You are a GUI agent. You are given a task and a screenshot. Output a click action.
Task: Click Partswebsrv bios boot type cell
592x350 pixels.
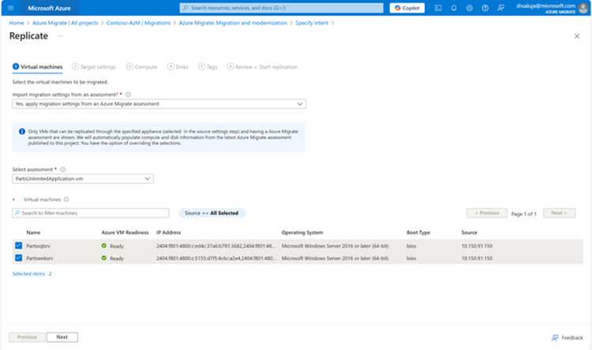pyautogui.click(x=411, y=259)
